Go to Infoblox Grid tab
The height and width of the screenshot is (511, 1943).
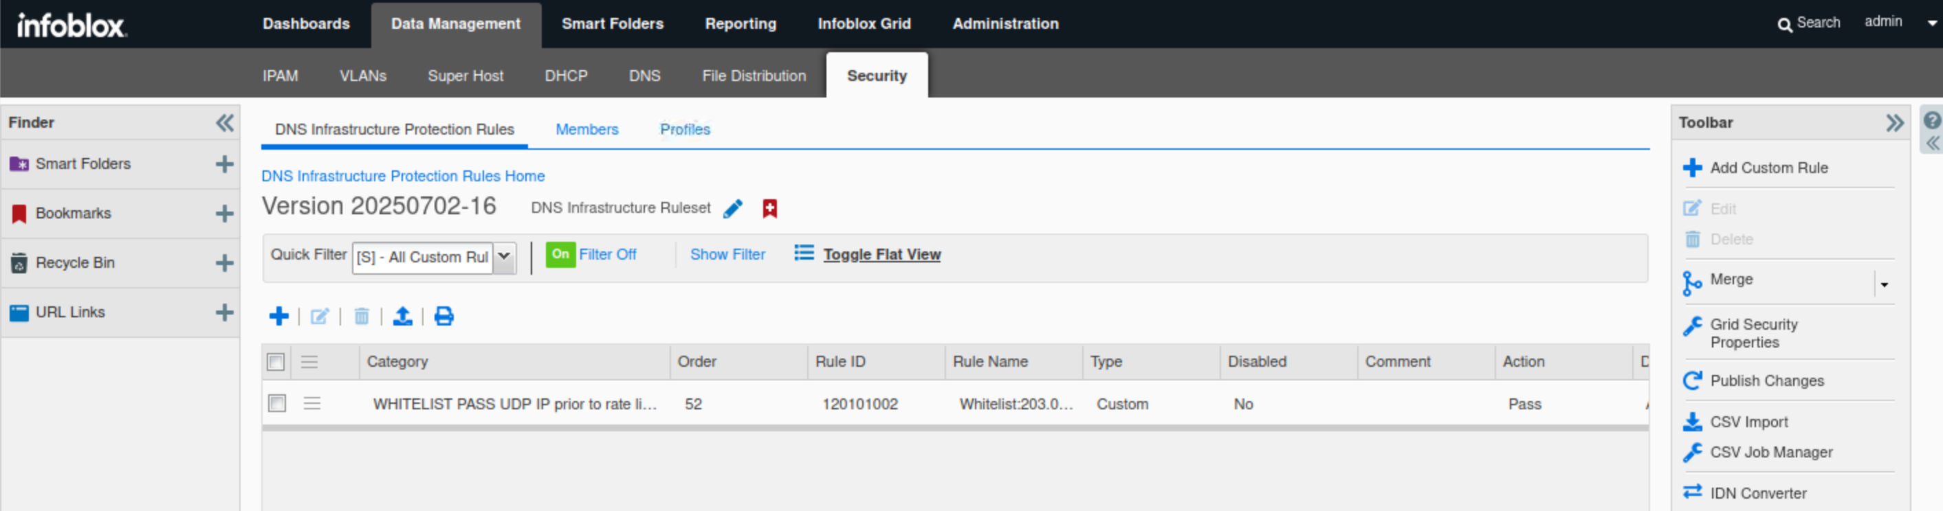point(864,24)
